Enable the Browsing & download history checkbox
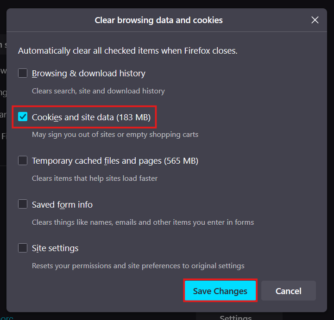The height and width of the screenshot is (320, 334). click(x=23, y=73)
